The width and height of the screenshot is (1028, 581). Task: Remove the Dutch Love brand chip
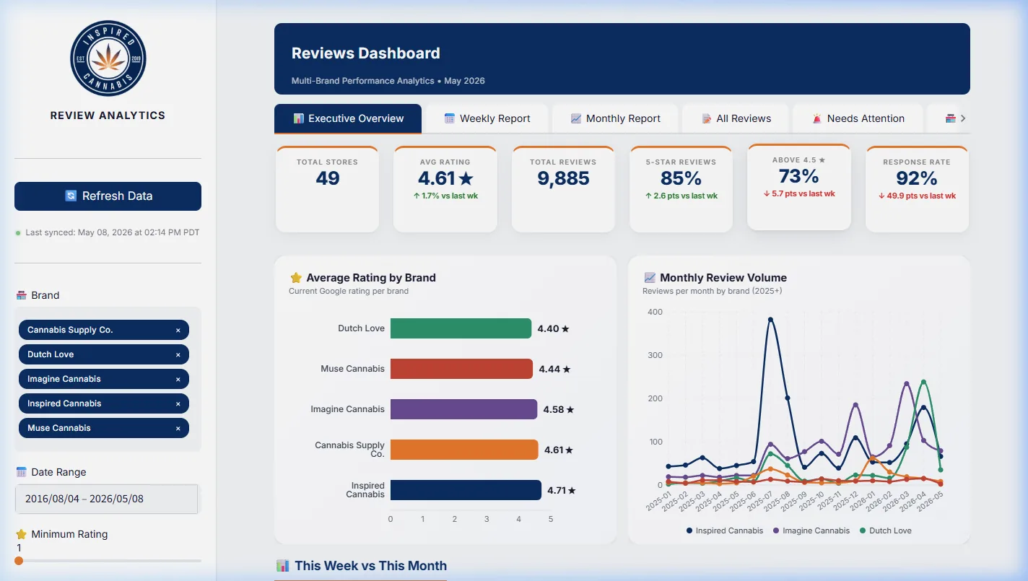click(x=178, y=355)
